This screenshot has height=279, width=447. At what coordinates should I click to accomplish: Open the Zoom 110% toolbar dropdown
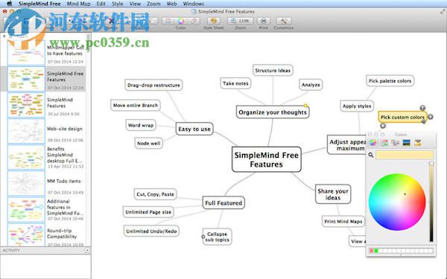pyautogui.click(x=241, y=21)
